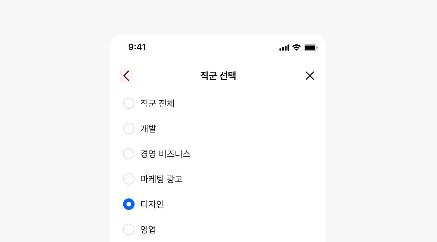The width and height of the screenshot is (437, 242).
Task: Tap the 디자인 option label
Action: coord(152,204)
